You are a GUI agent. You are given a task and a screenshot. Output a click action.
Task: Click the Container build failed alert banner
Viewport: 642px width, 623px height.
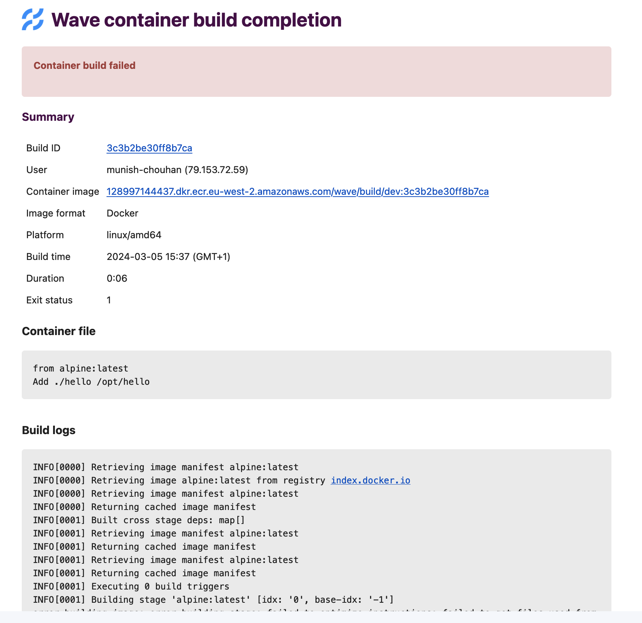pos(317,71)
